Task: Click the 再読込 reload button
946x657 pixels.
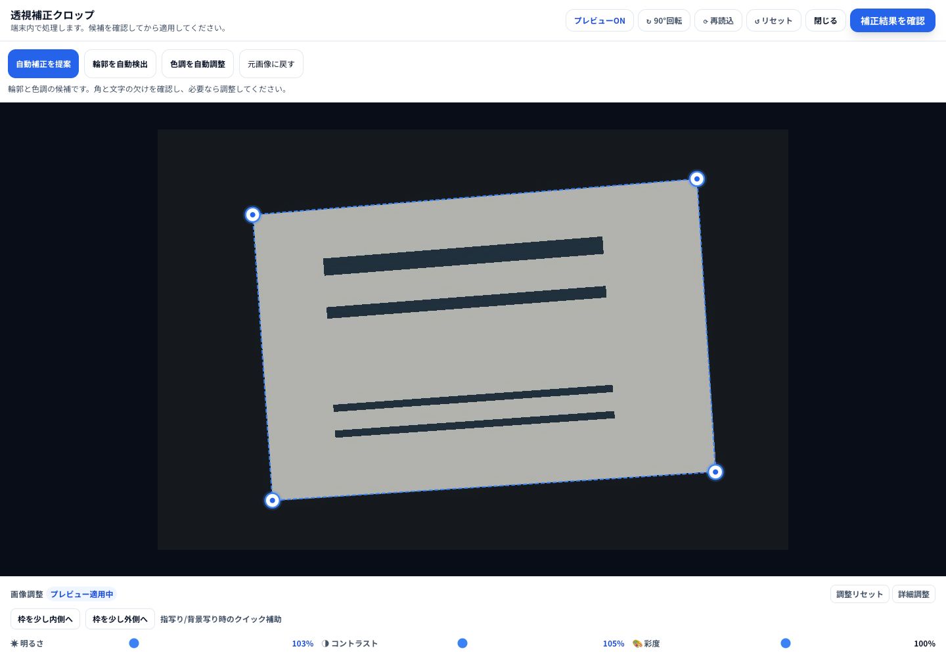Action: coord(718,20)
